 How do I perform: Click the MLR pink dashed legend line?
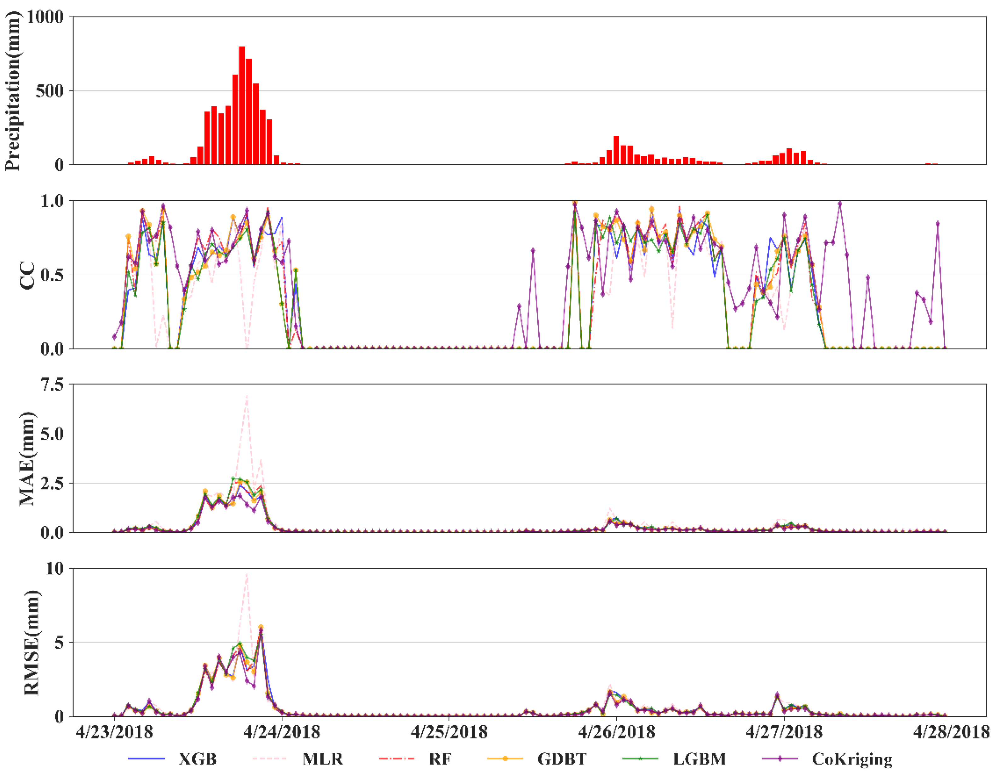point(270,759)
